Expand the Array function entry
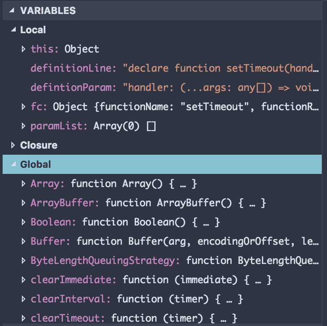 pyautogui.click(x=24, y=184)
